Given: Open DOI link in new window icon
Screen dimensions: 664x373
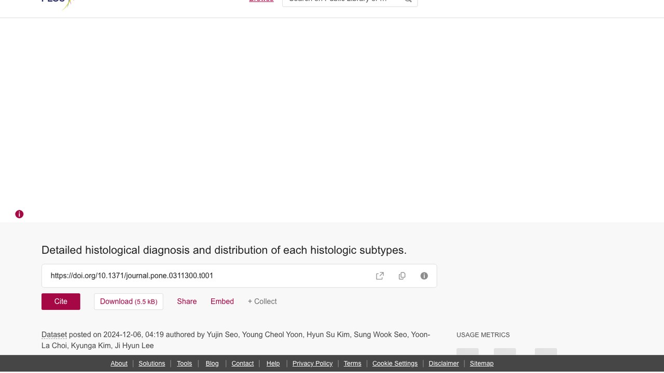Looking at the screenshot, I should coord(380,276).
